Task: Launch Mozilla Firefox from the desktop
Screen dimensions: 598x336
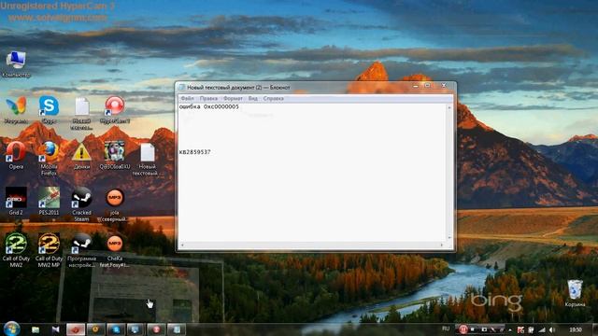Action: click(x=49, y=159)
